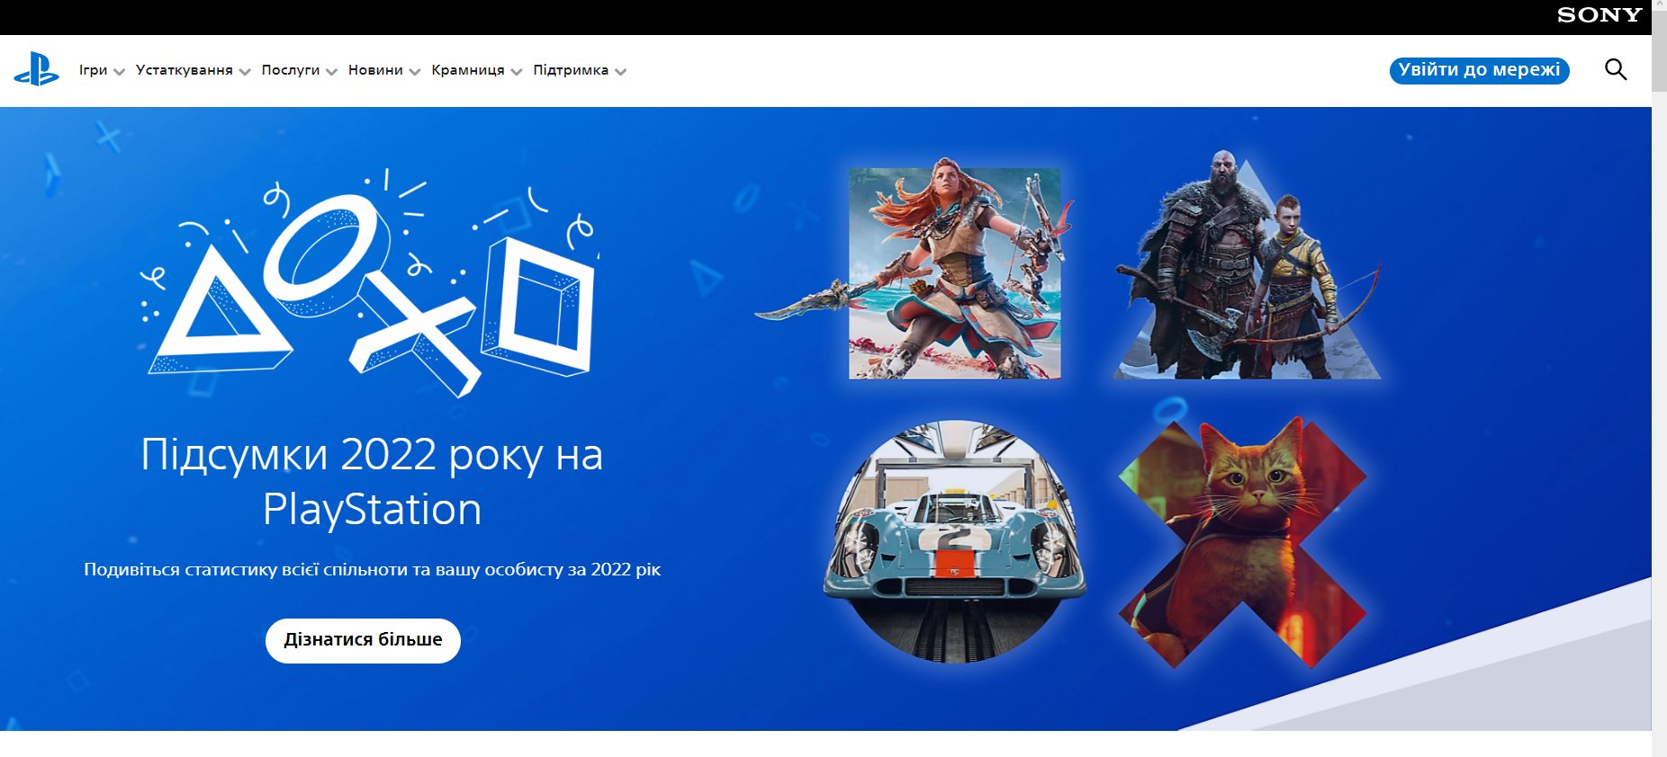The height and width of the screenshot is (757, 1667).
Task: Click the SONY logo
Action: (x=1599, y=14)
